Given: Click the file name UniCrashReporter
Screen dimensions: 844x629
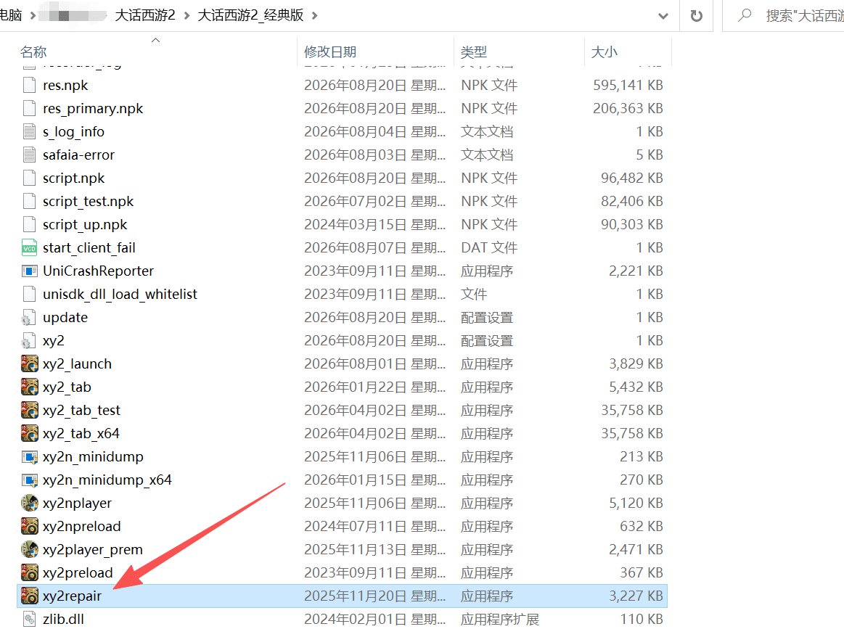Looking at the screenshot, I should click(x=98, y=271).
